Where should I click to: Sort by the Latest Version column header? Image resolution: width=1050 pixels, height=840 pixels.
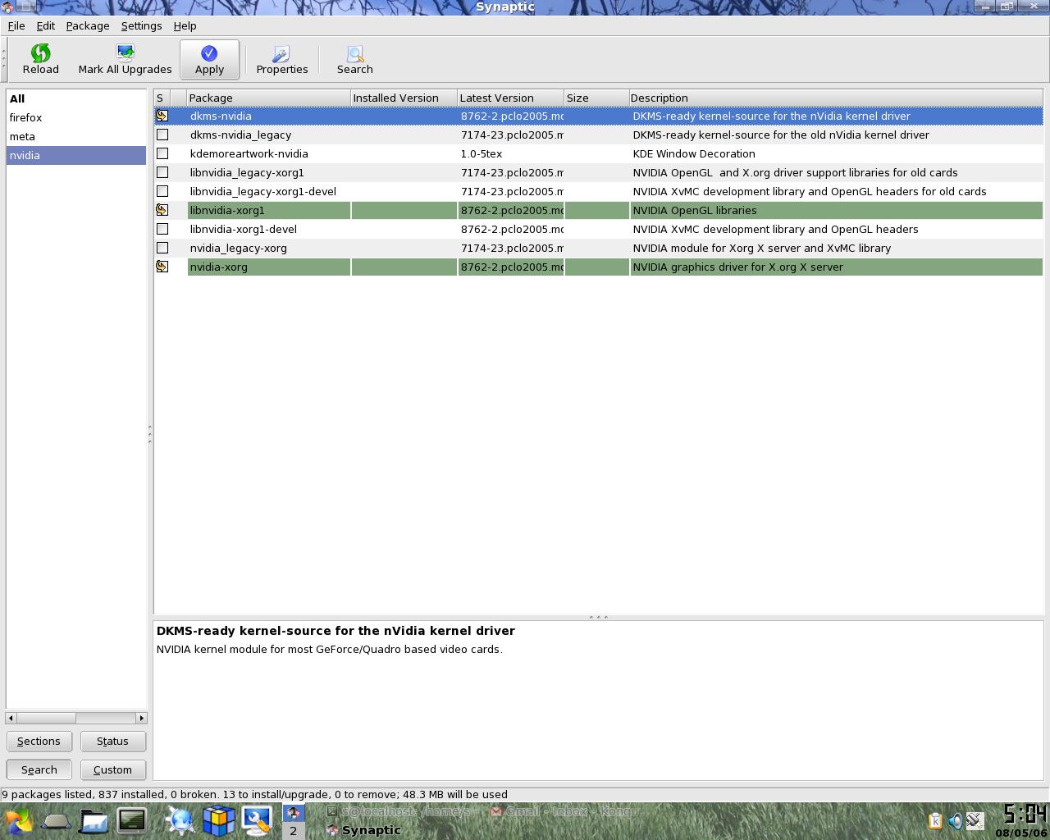click(510, 98)
